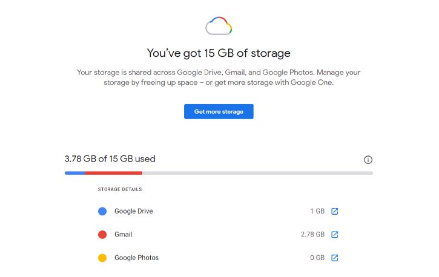Viewport: 439px width, 277px height.
Task: Click the blue segment of usage bar
Action: tap(74, 173)
